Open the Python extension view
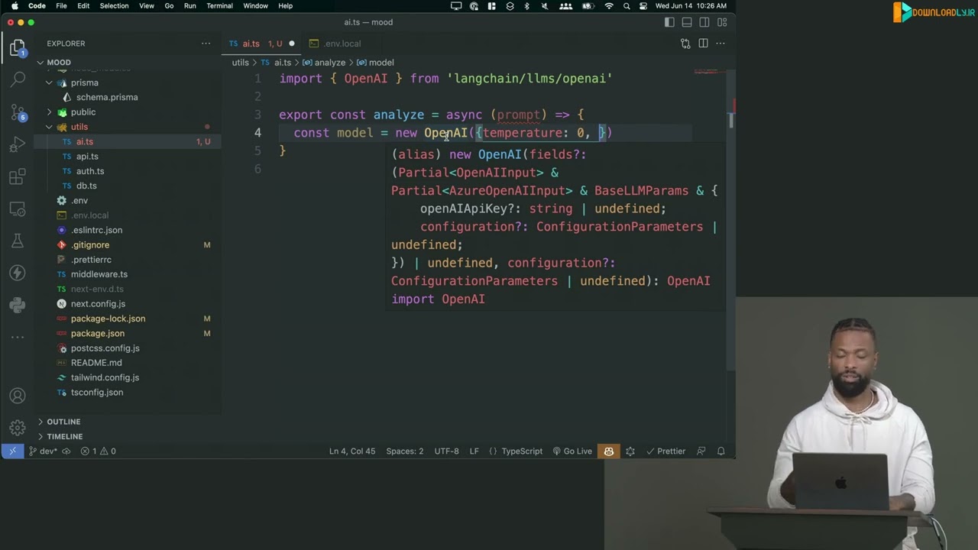 click(x=18, y=305)
